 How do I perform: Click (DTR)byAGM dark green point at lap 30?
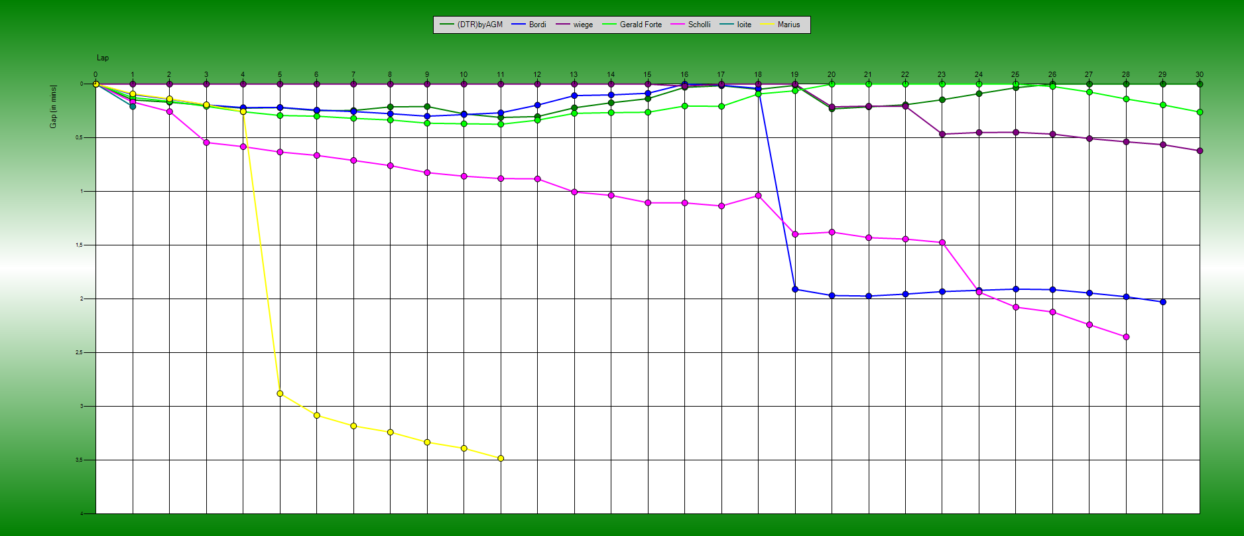[1200, 84]
